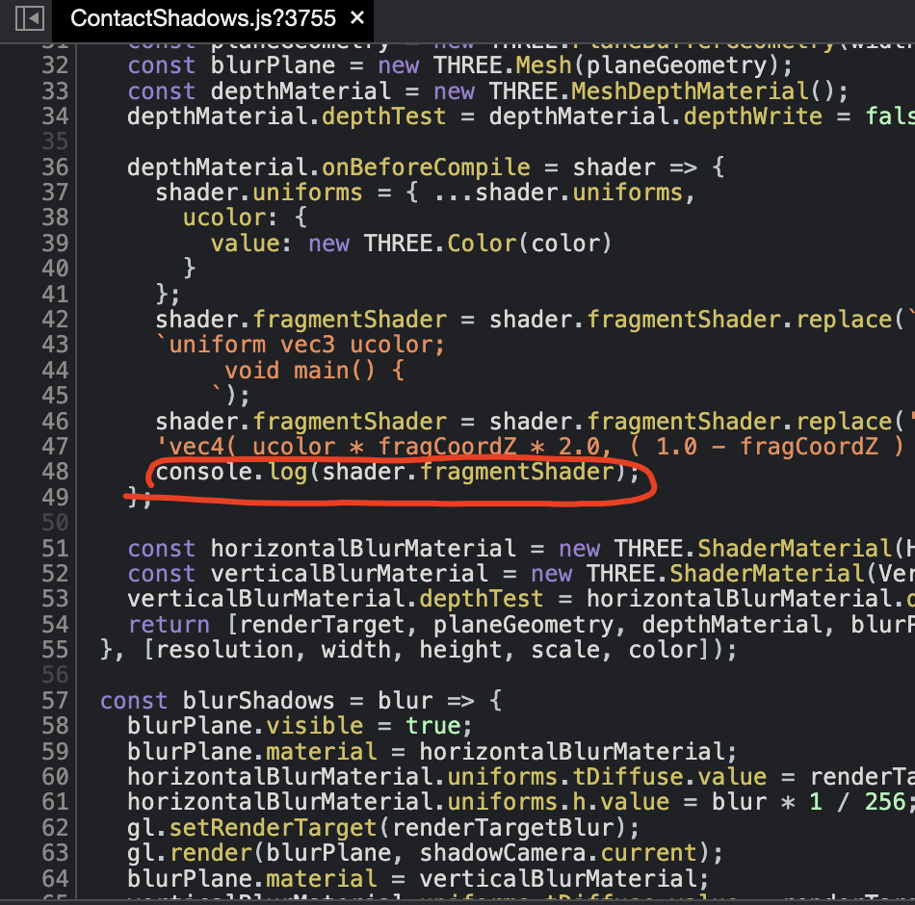Click 'onBeforeCompile' on line 36
This screenshot has width=915, height=905.
426,167
